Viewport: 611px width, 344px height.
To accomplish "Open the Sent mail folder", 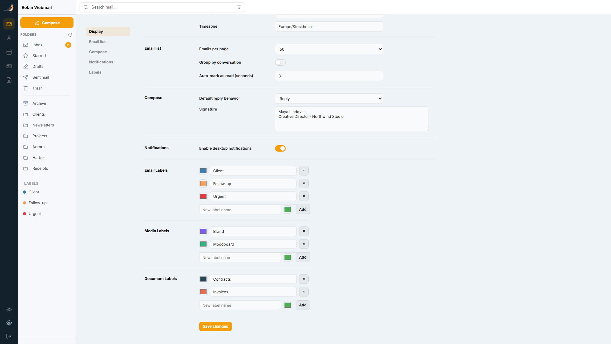I will [47, 77].
